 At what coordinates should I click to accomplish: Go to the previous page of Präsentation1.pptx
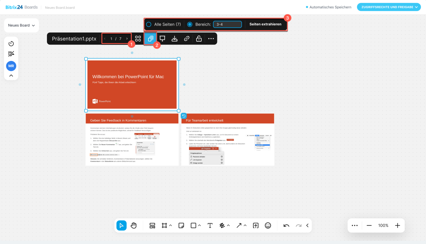[105, 39]
